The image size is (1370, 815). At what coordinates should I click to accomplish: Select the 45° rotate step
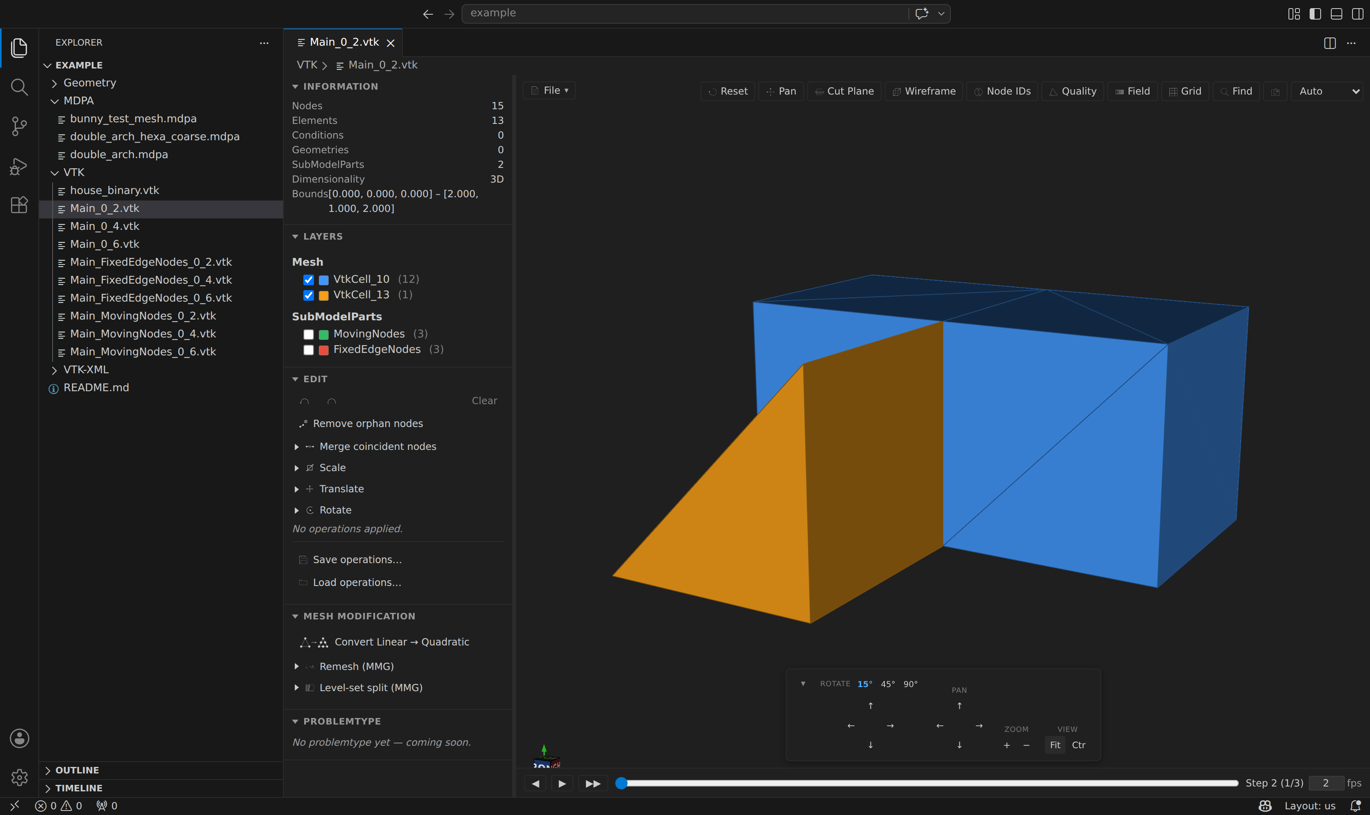point(888,684)
